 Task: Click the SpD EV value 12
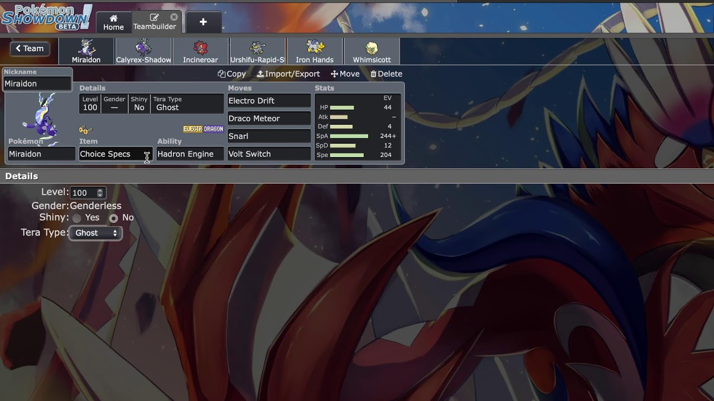coord(388,145)
